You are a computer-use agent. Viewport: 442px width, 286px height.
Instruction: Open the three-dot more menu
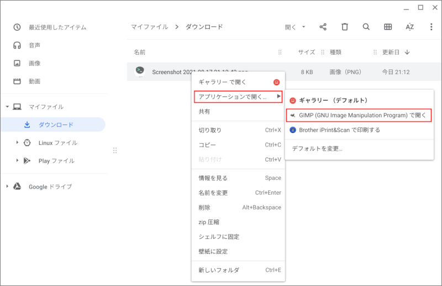[x=431, y=27]
